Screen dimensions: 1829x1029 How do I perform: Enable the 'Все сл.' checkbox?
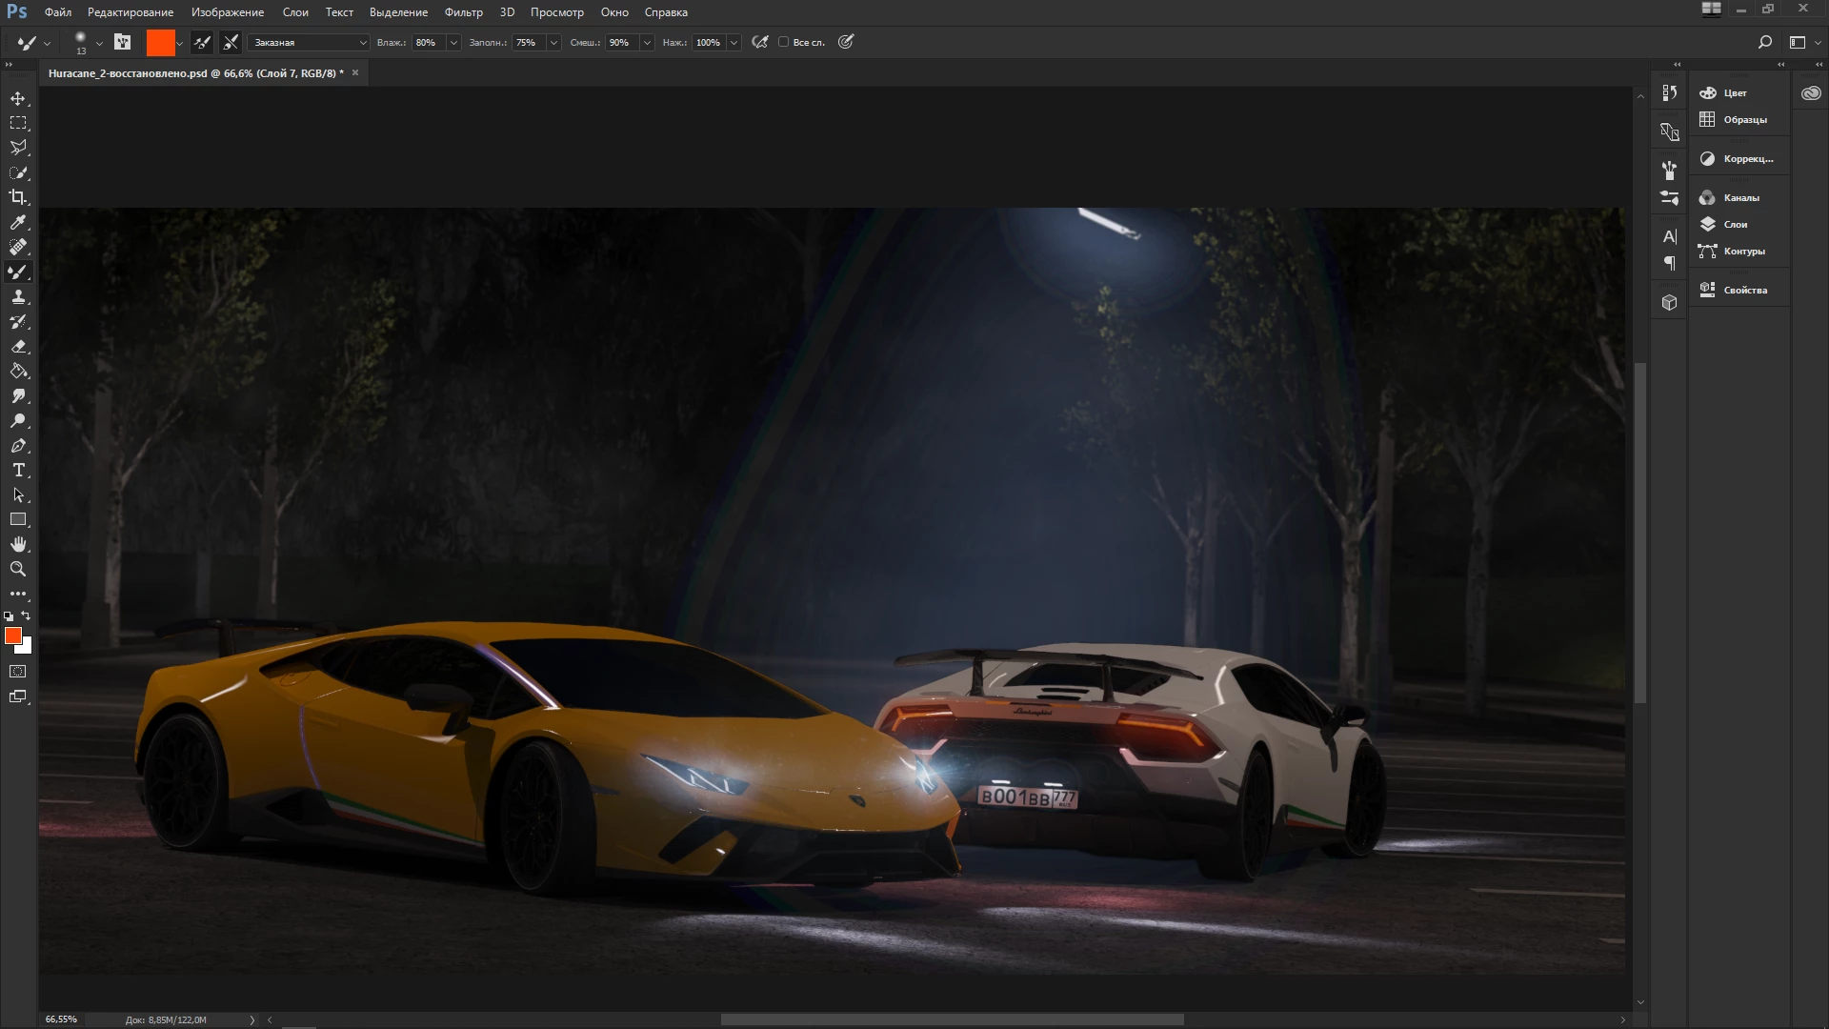(784, 42)
